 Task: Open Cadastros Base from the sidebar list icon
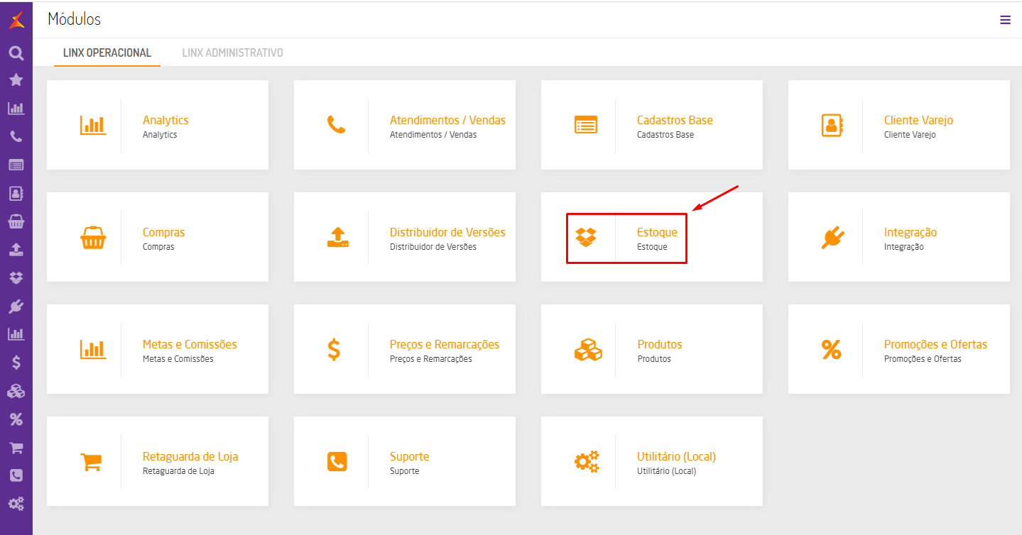tap(16, 165)
